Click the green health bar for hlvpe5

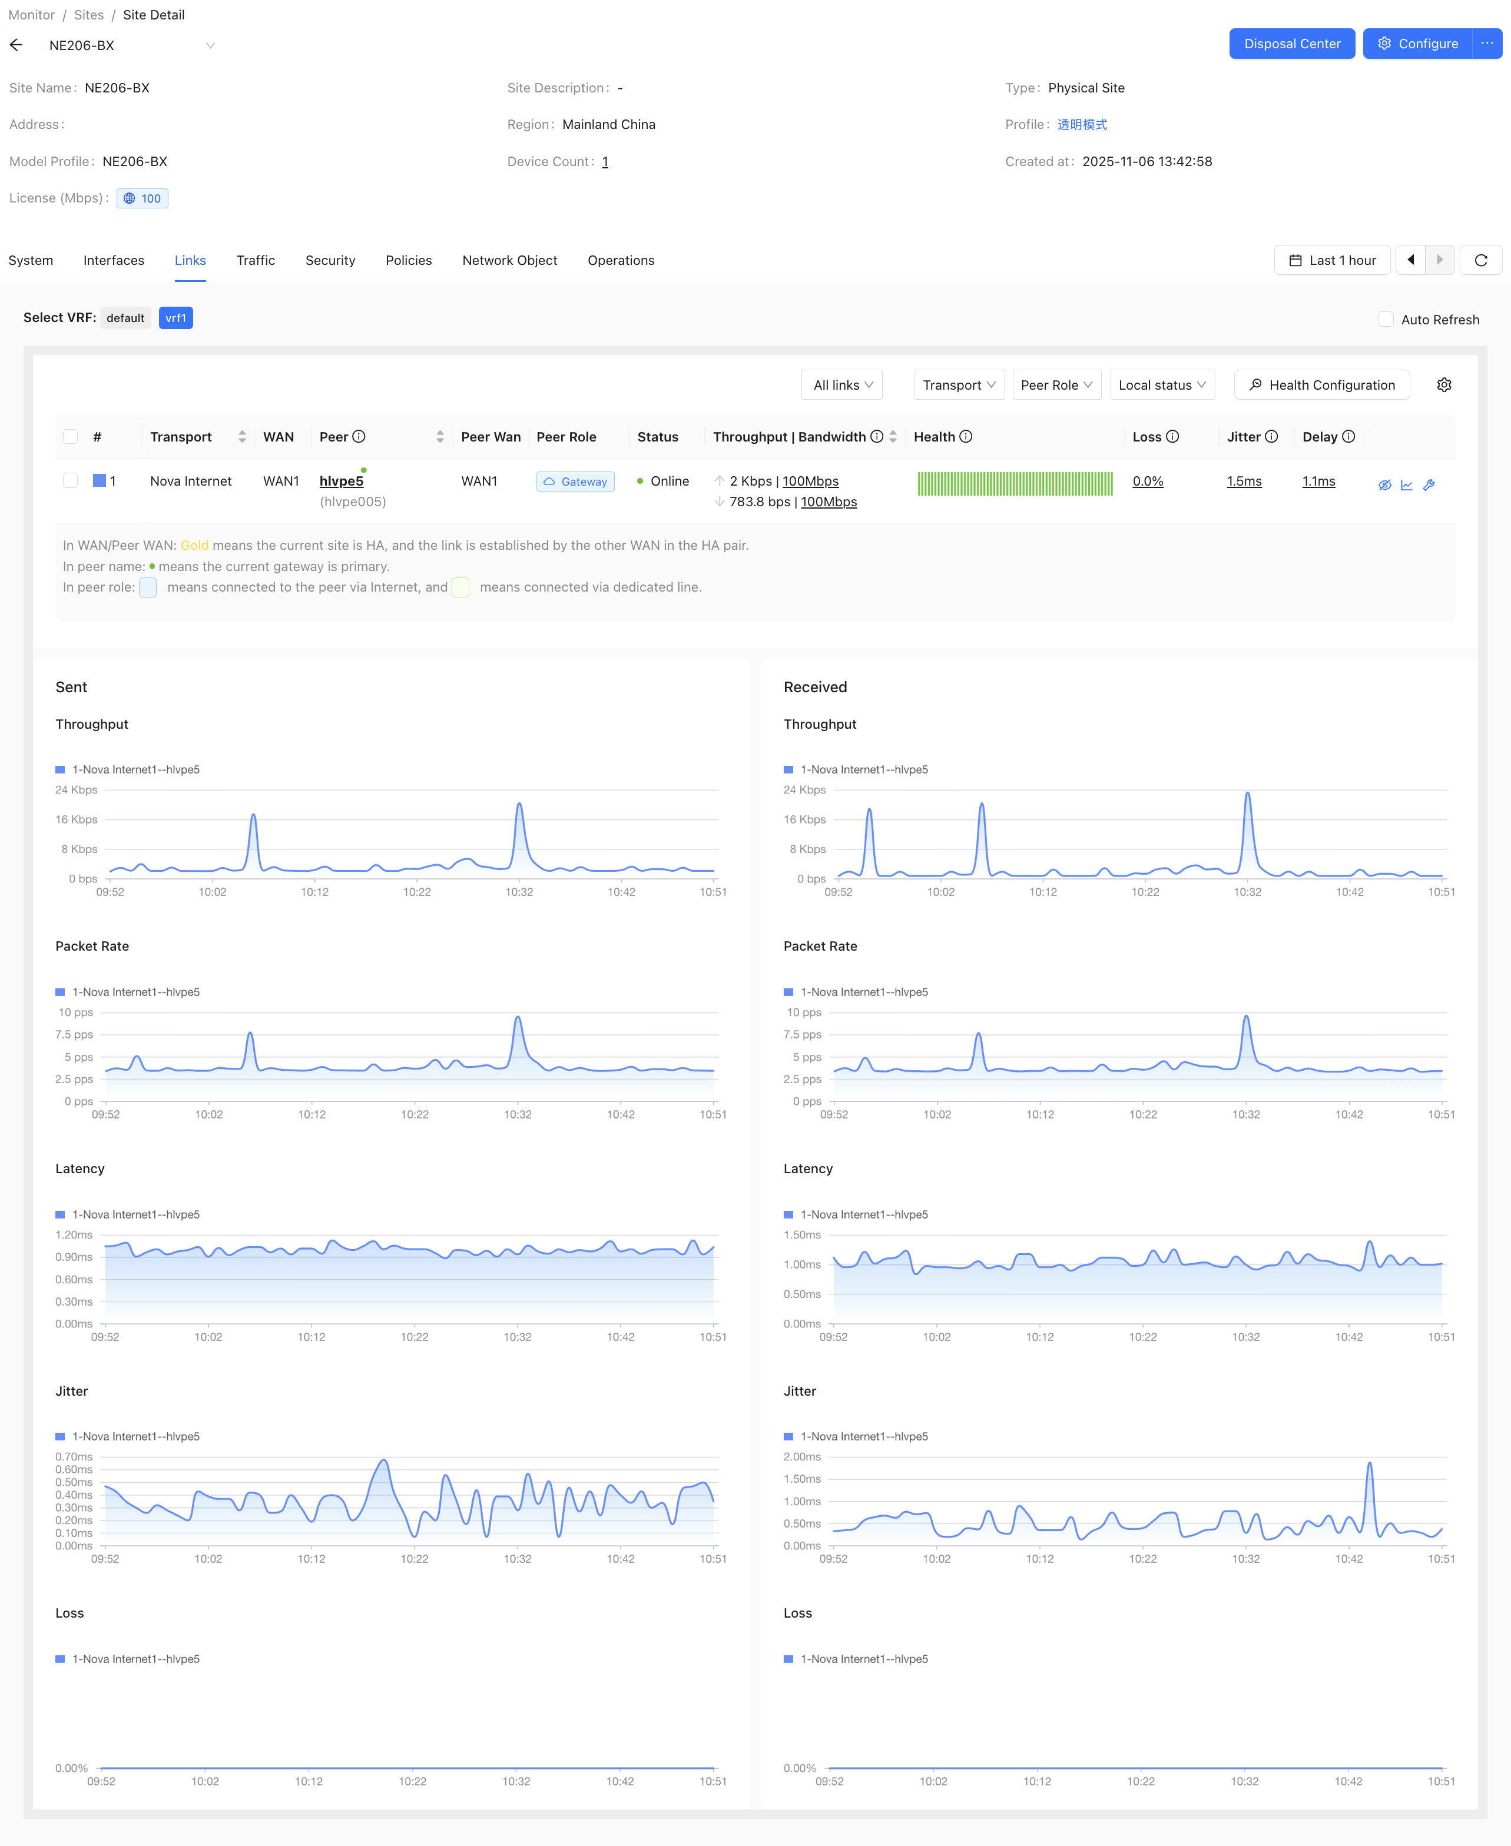tap(1015, 484)
